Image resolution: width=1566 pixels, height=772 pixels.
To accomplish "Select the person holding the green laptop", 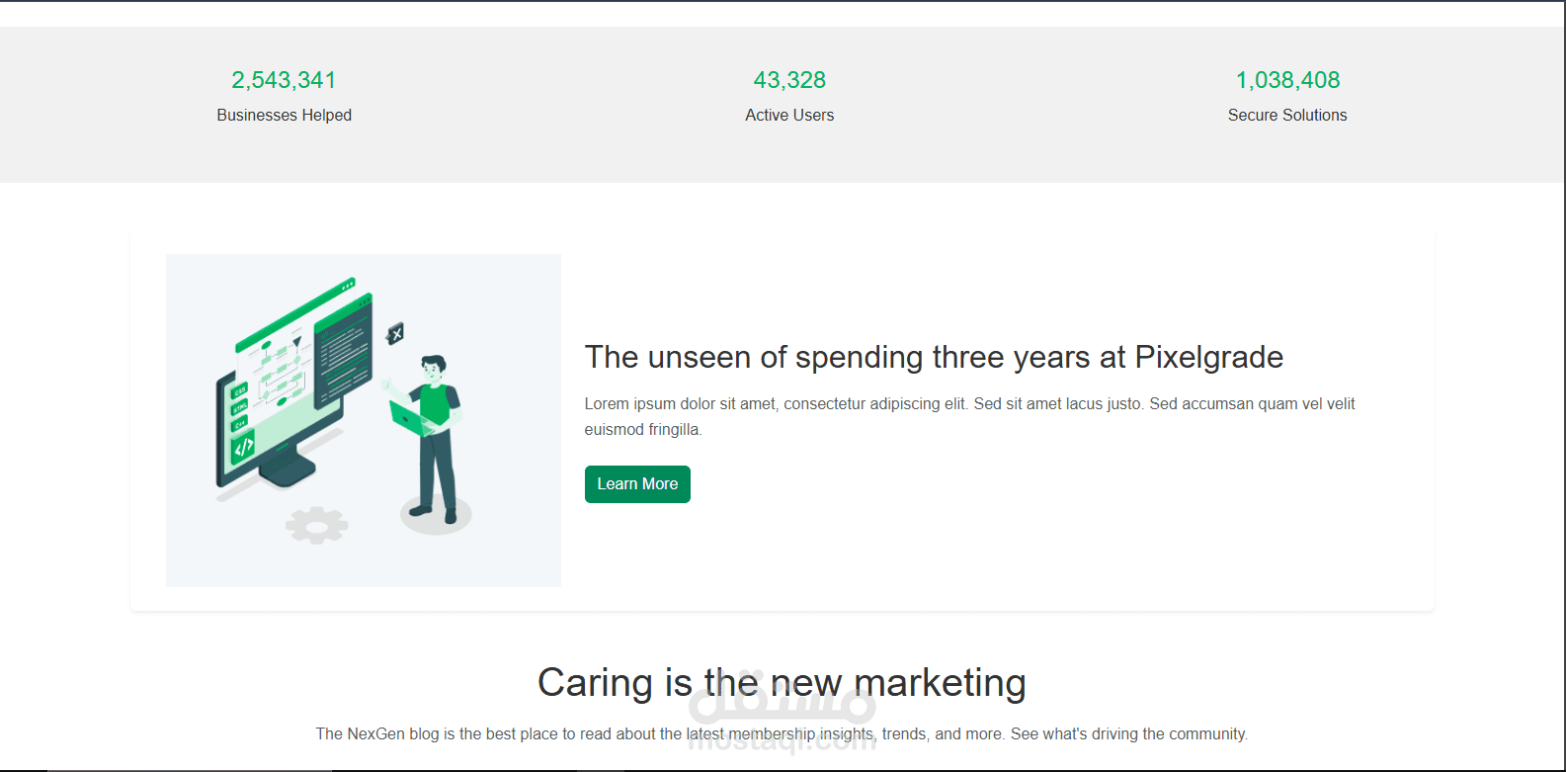I will click(x=435, y=435).
